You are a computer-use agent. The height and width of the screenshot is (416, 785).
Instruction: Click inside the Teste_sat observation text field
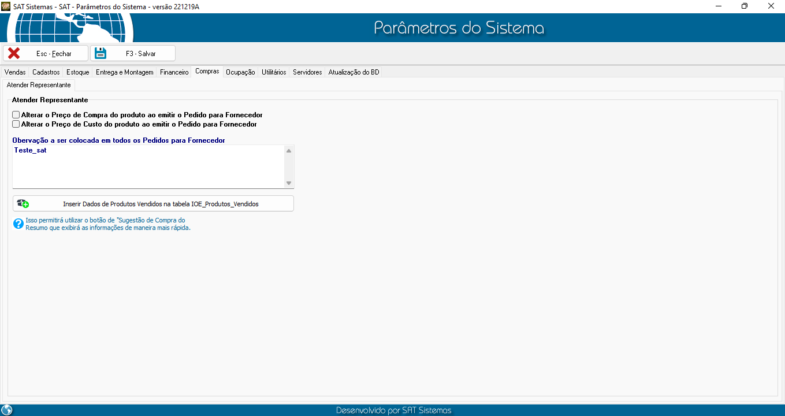point(148,166)
